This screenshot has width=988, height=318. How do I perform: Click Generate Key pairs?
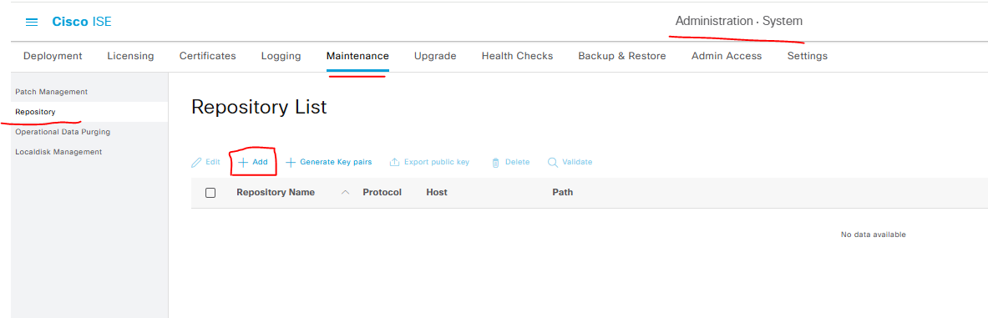coord(336,162)
